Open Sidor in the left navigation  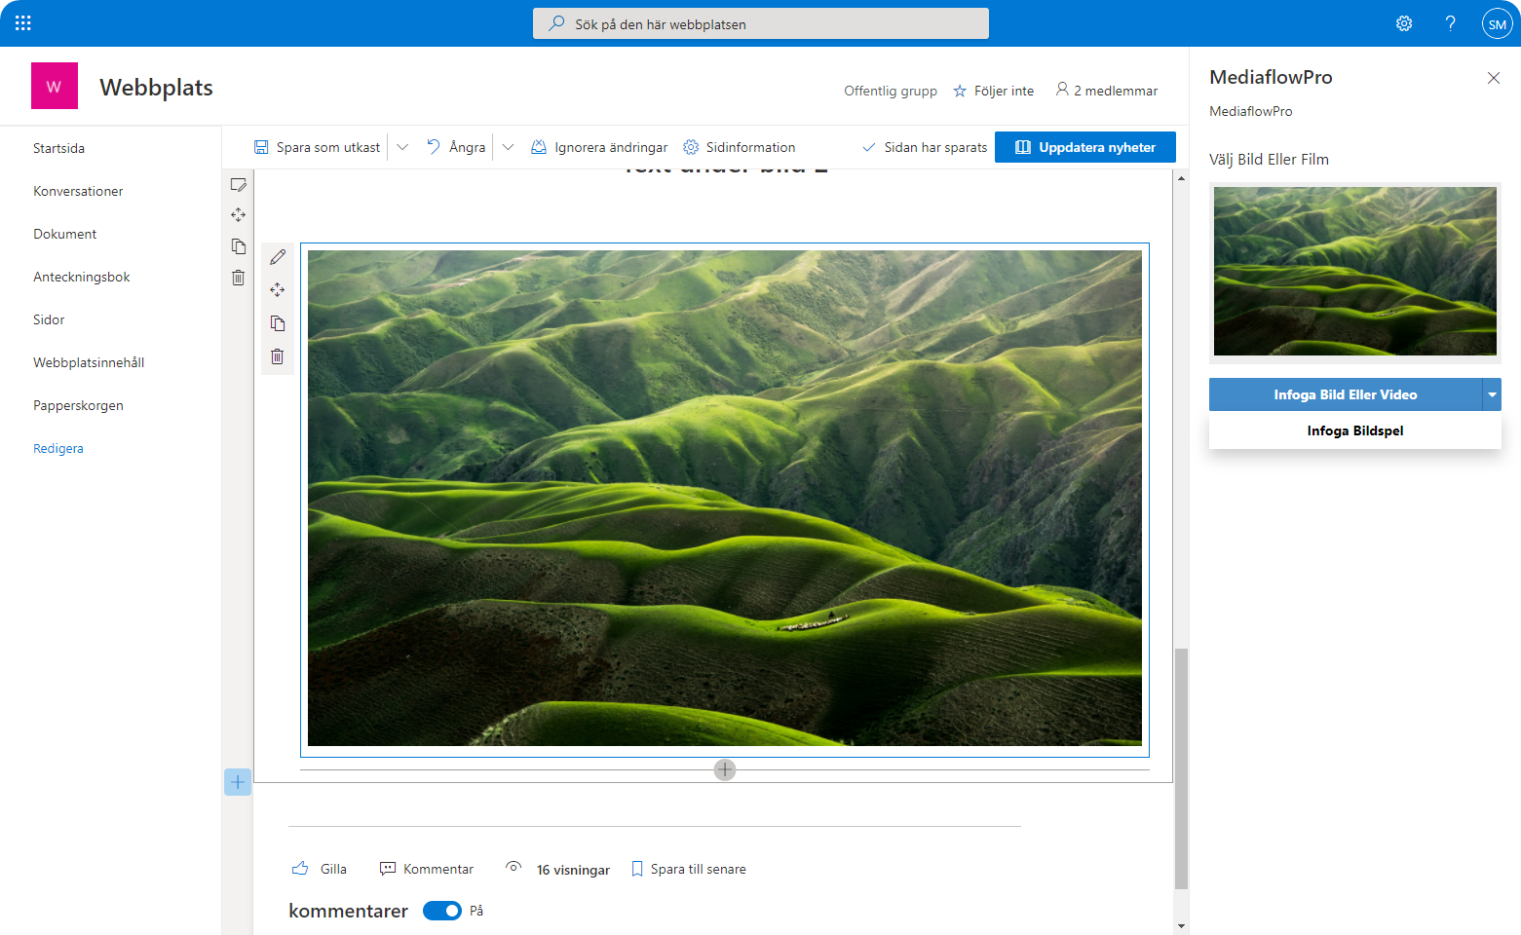tap(49, 319)
